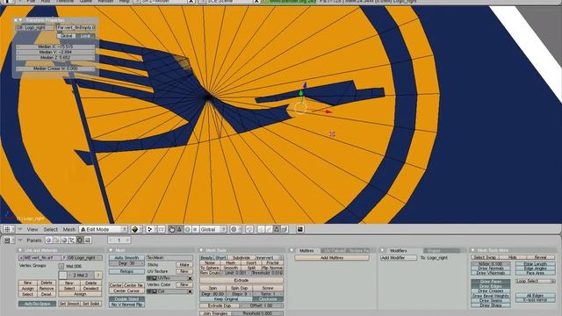Open the Edit Mode dropdown
Image resolution: width=562 pixels, height=316 pixels.
(104, 229)
